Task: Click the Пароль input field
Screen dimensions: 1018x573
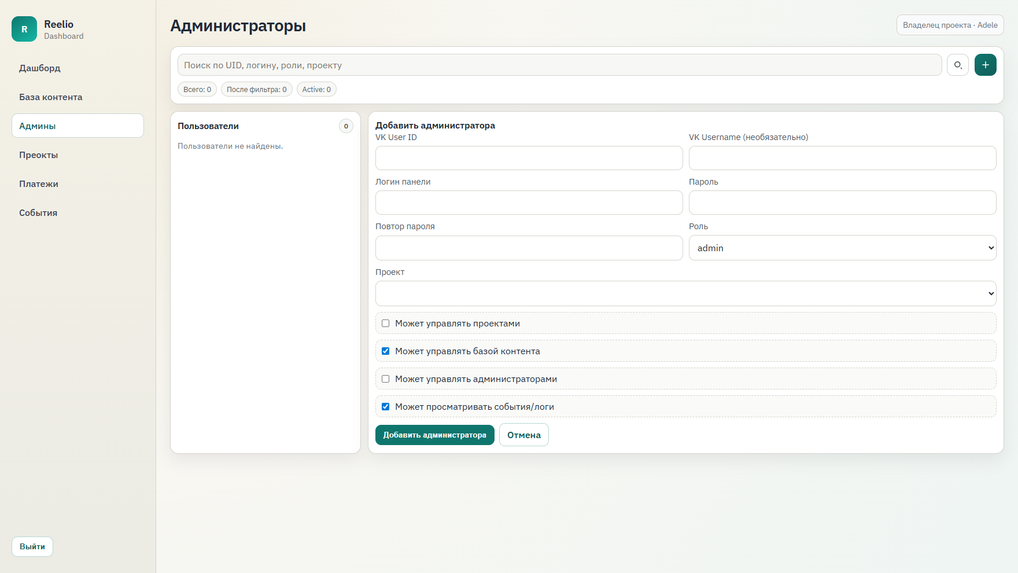Action: click(842, 203)
